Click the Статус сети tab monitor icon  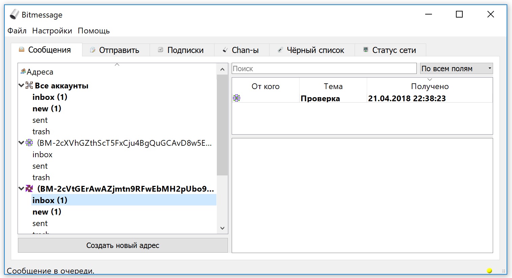click(365, 50)
